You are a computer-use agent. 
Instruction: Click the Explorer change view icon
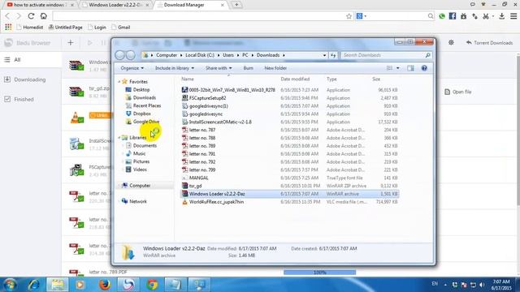coord(389,68)
